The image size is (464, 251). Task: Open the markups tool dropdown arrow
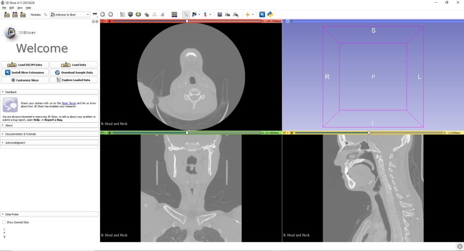[210, 14]
